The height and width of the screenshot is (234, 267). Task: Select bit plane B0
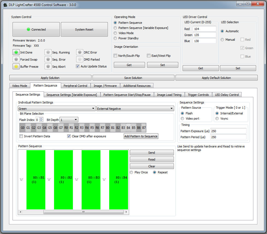point(108,128)
